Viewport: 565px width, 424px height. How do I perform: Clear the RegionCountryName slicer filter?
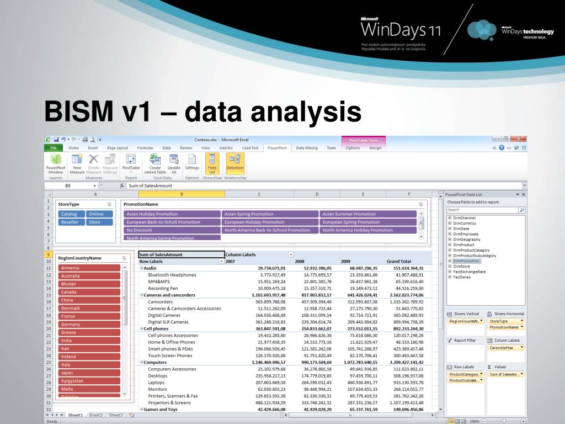coord(124,258)
